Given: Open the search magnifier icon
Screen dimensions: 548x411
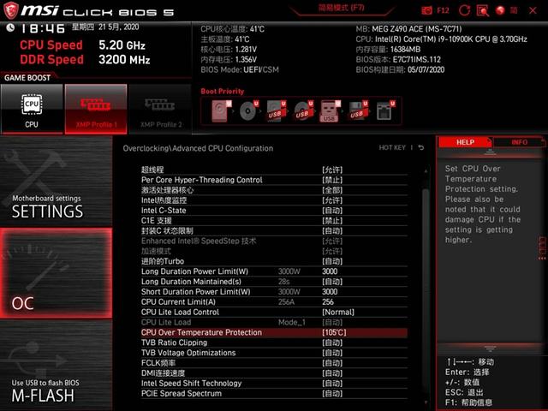Looking at the screenshot, I should 483,10.
